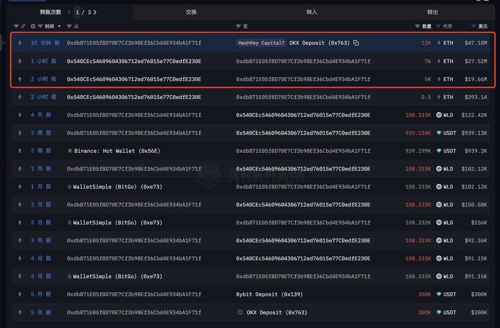Click WLD token icon in $150.58K row

click(x=439, y=205)
